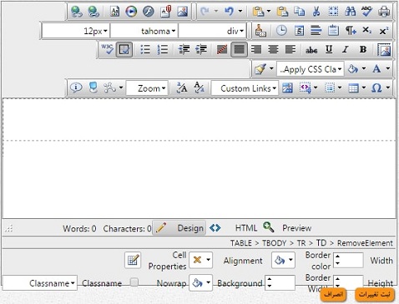Click the ثبت تغییرات save button
The width and height of the screenshot is (399, 304).
coord(375,295)
